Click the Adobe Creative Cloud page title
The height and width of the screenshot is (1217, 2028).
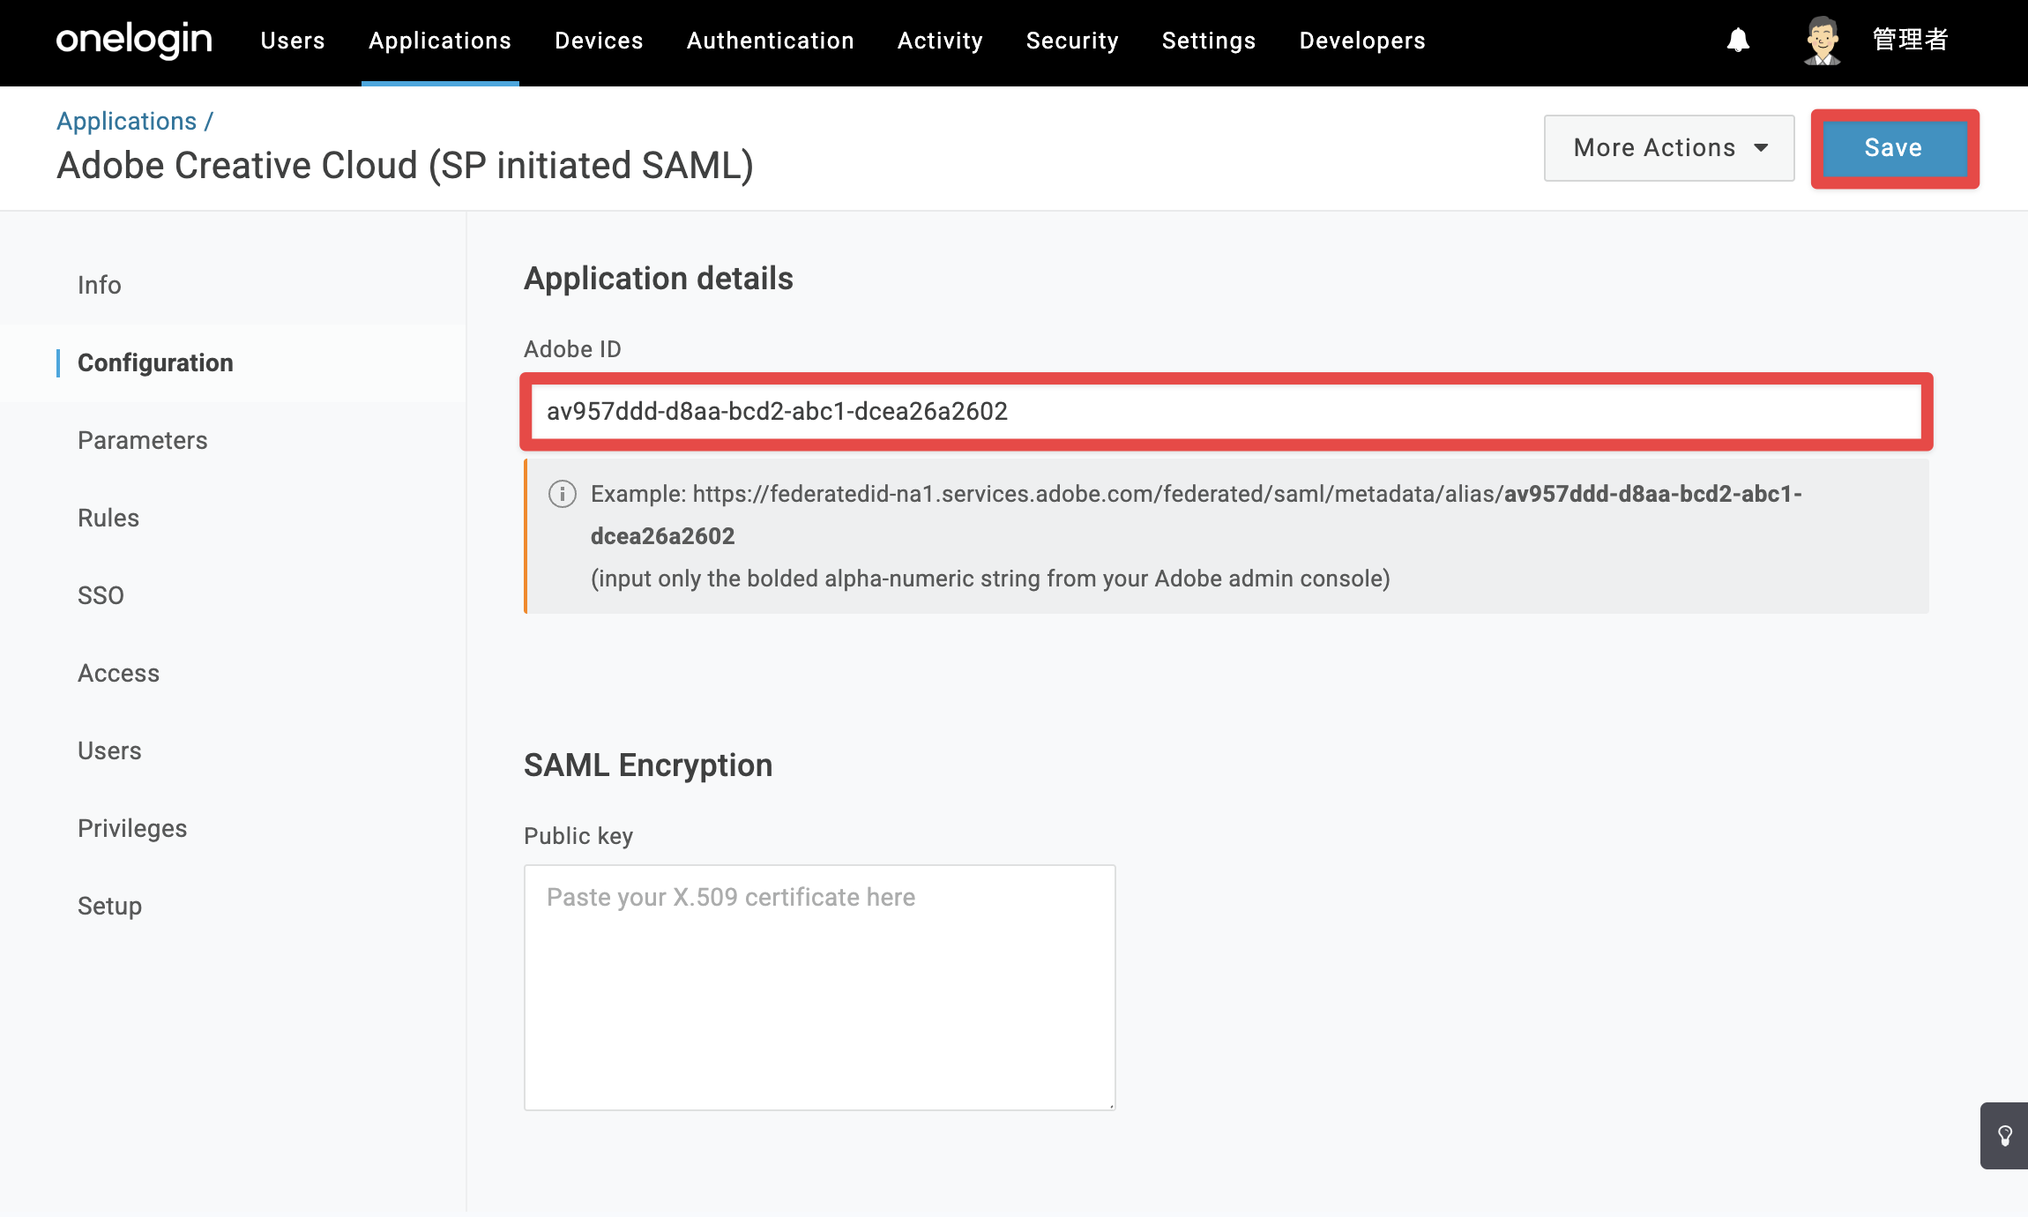point(405,166)
